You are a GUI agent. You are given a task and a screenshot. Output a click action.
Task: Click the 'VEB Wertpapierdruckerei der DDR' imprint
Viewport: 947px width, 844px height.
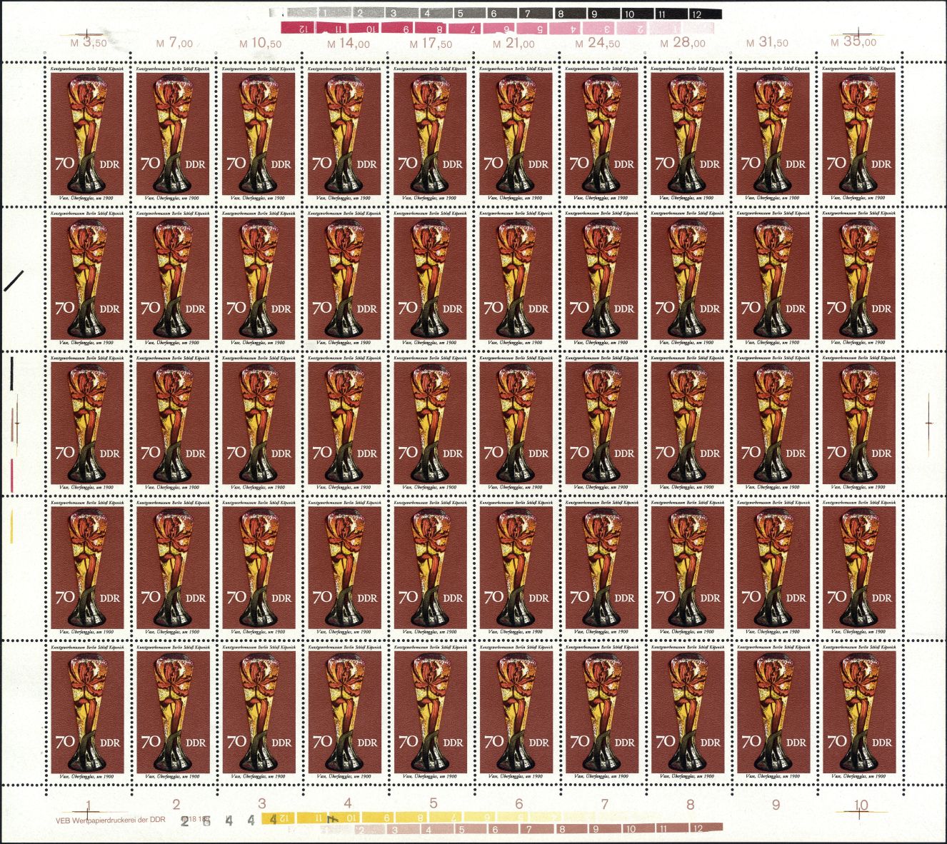tap(111, 820)
